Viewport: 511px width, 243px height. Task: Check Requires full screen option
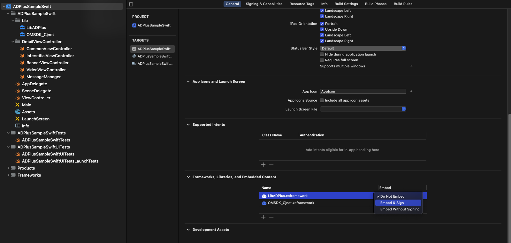point(322,60)
